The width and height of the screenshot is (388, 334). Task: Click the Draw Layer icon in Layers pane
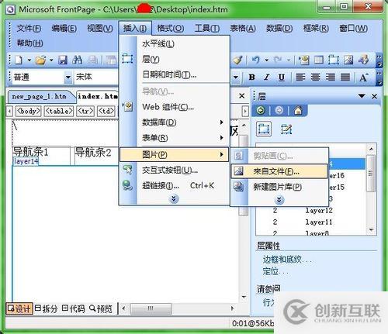[286, 129]
